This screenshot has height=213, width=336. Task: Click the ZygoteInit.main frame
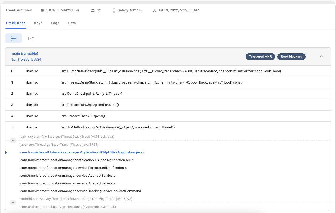coord(68,207)
